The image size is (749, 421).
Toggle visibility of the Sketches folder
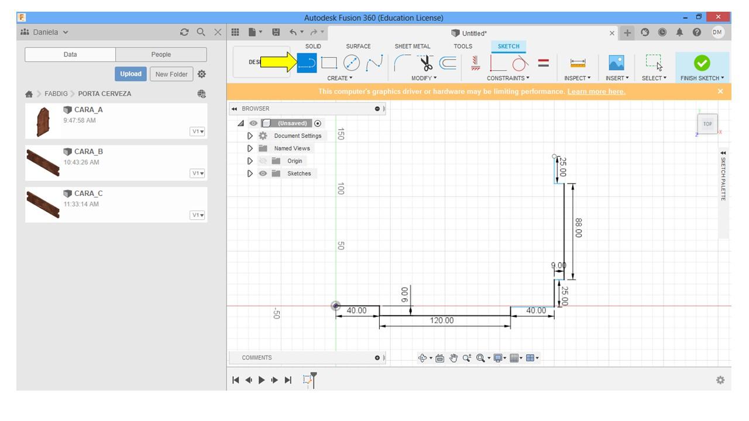[263, 174]
